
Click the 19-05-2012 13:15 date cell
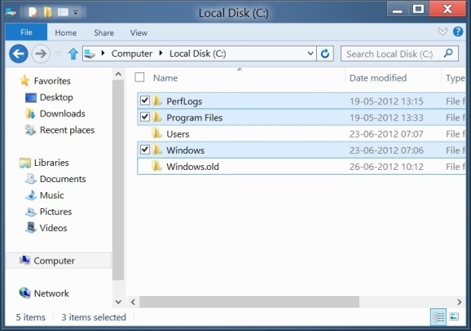pos(386,102)
